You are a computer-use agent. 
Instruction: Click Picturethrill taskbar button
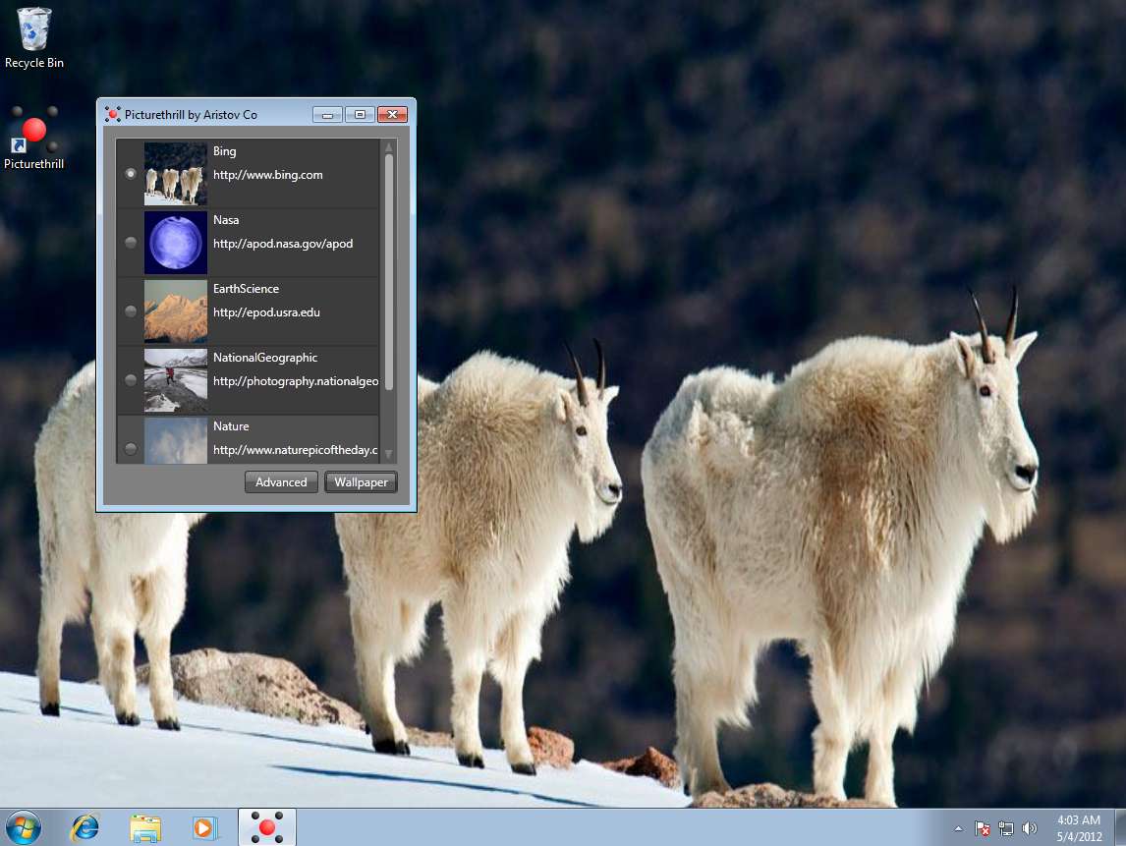pyautogui.click(x=267, y=827)
